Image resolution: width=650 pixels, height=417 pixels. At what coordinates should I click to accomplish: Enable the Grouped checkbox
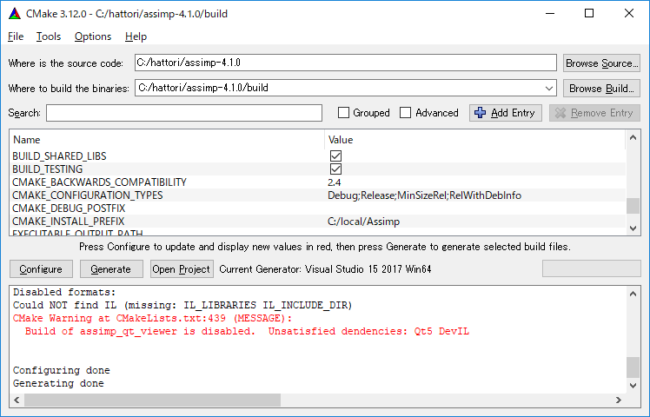[343, 113]
